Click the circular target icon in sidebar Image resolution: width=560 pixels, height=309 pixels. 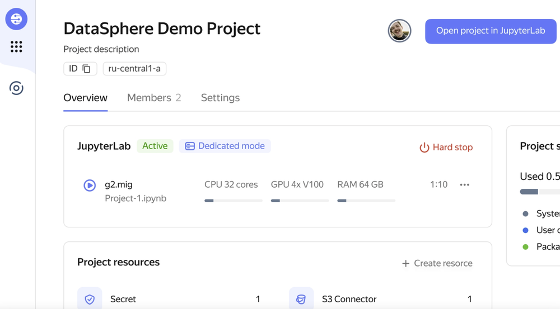click(16, 88)
